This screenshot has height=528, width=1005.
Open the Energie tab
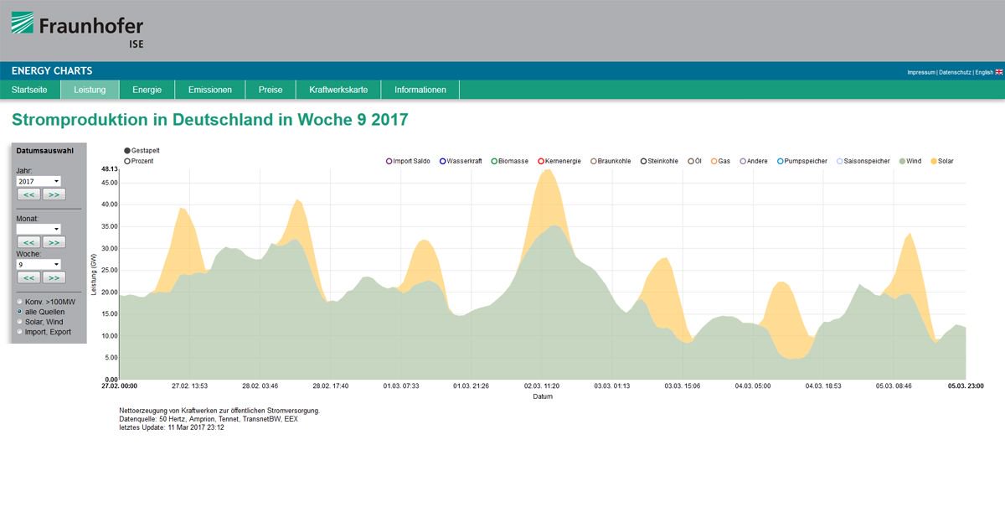(x=147, y=90)
